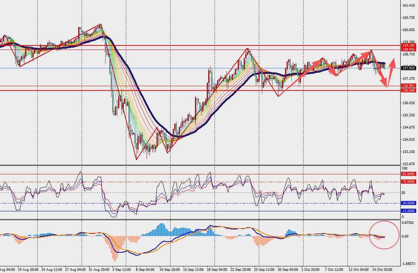Click the 161.410 price scale label
This screenshot has width=418, height=273.
pyautogui.click(x=408, y=5)
